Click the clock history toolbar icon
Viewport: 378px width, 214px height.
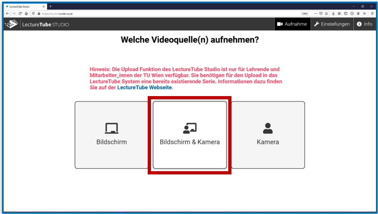(x=352, y=14)
